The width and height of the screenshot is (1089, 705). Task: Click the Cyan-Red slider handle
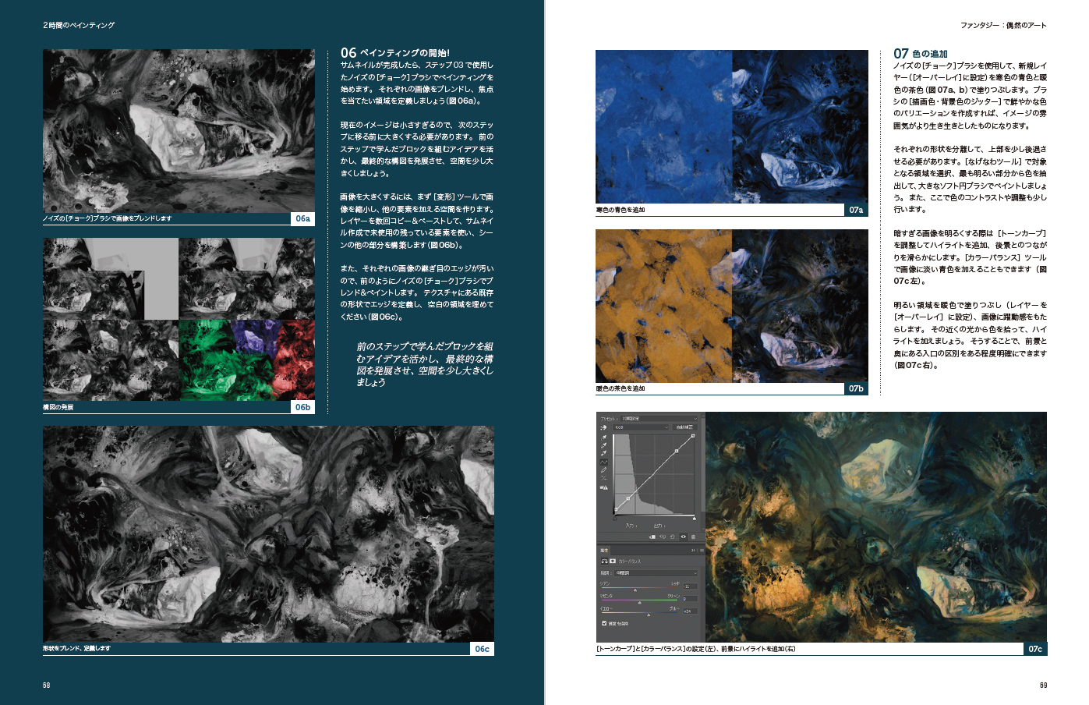(x=635, y=590)
